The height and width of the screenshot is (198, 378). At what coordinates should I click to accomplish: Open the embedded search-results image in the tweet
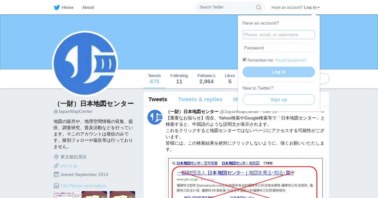246,177
